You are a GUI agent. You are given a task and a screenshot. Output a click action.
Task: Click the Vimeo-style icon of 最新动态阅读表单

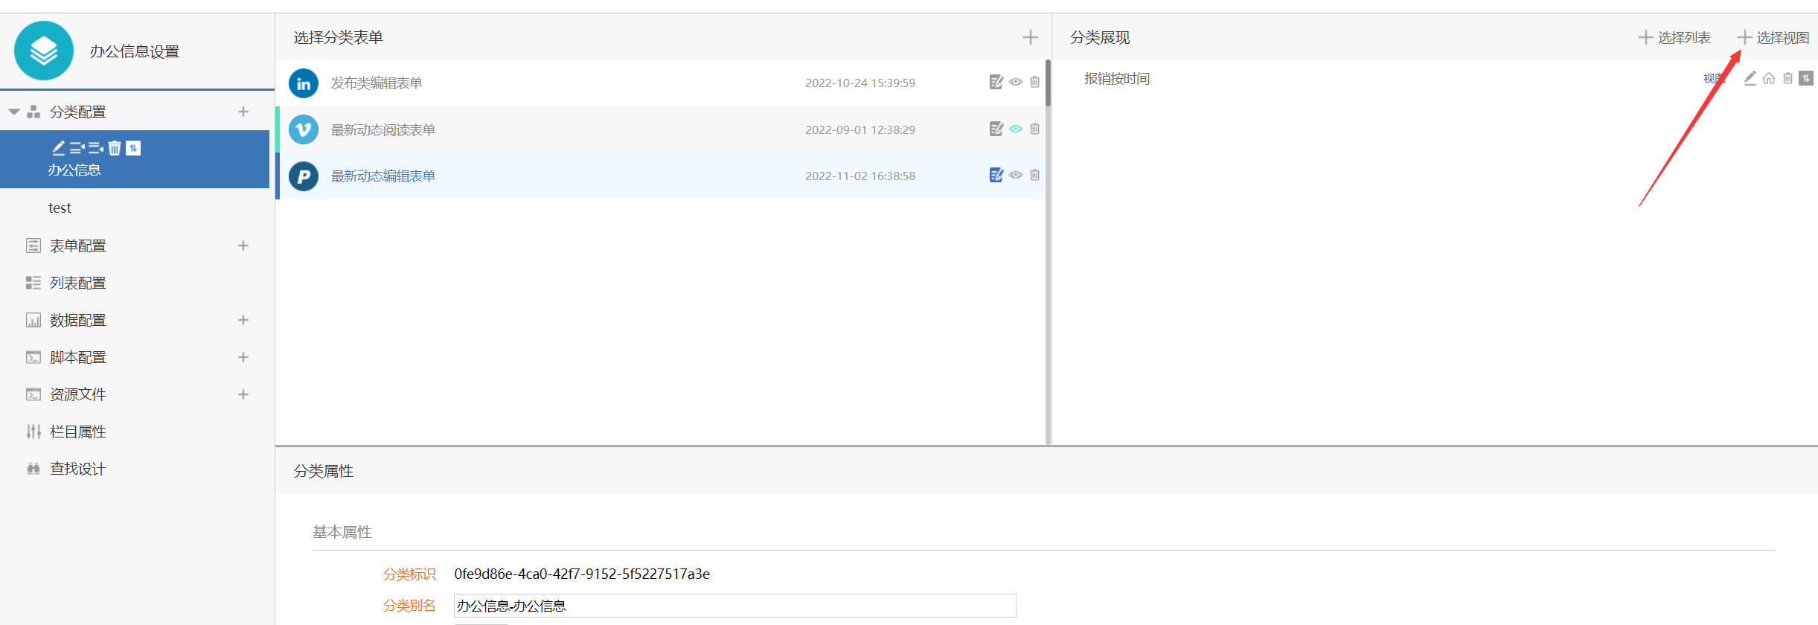[304, 129]
